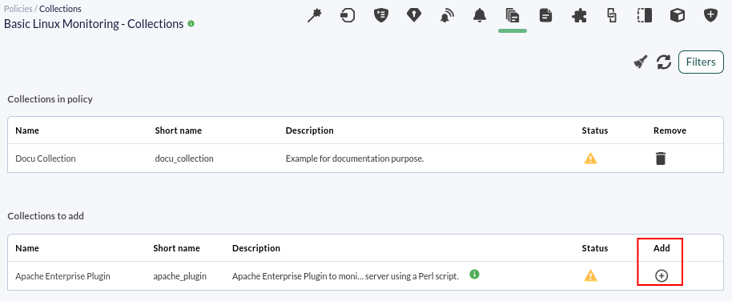Click the Remove column header
The width and height of the screenshot is (732, 301).
point(670,130)
